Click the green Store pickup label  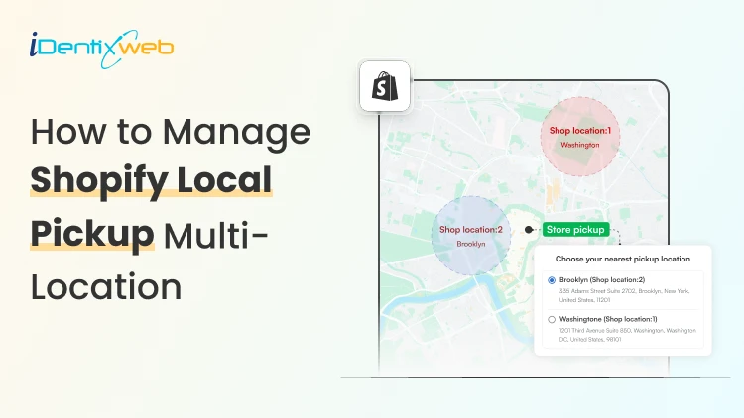pyautogui.click(x=575, y=230)
